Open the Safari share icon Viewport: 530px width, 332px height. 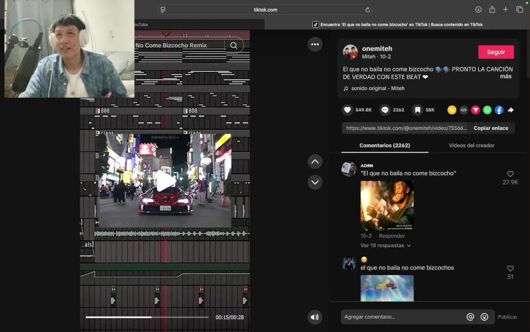[492, 10]
